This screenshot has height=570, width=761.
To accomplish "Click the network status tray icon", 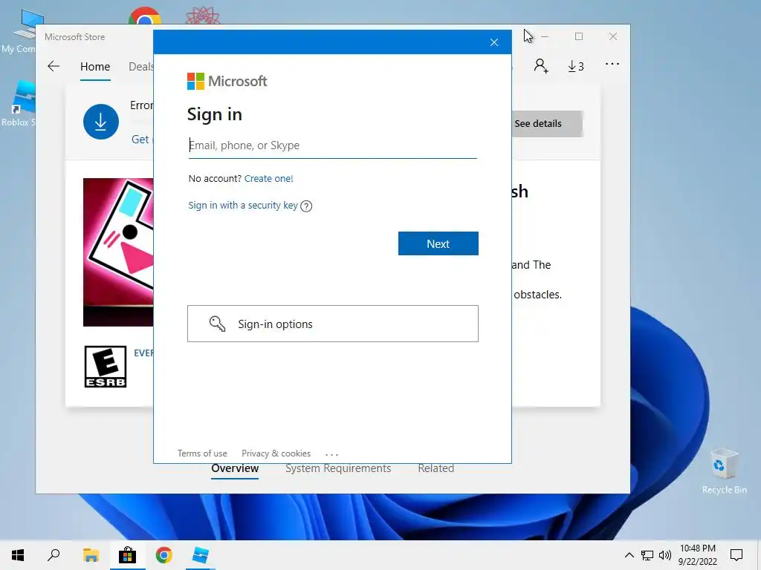I will 647,555.
